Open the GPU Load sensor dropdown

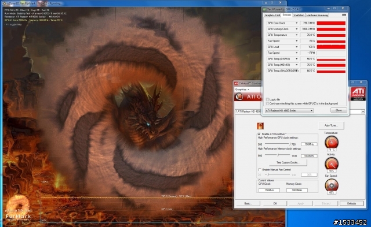pyautogui.click(x=296, y=47)
